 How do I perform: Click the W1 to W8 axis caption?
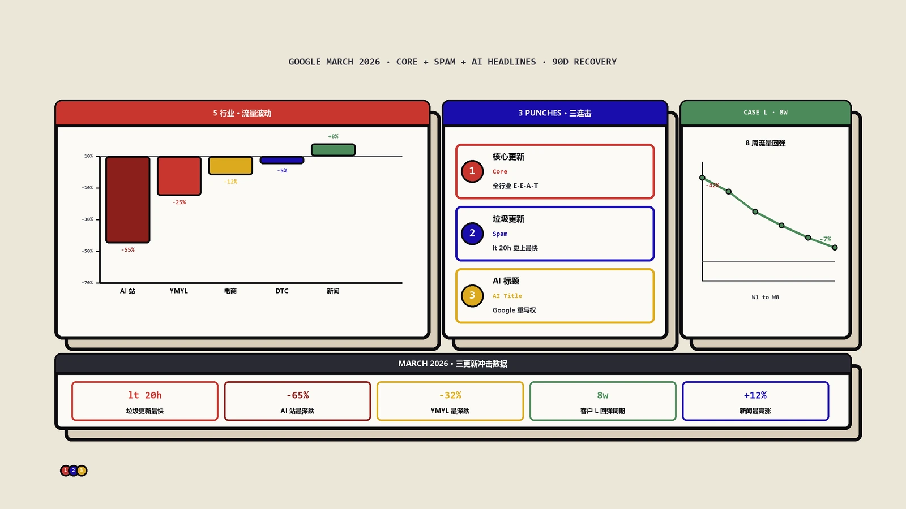(766, 297)
